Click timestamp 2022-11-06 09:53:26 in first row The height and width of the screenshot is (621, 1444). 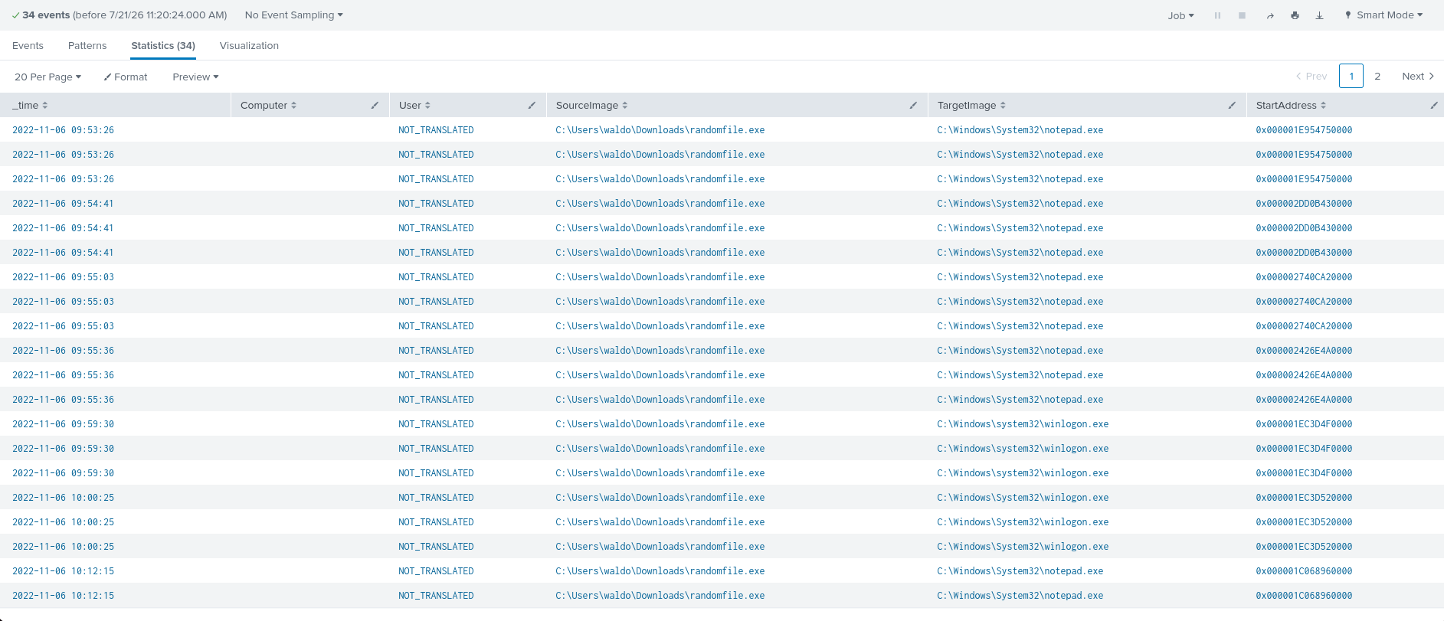(63, 130)
